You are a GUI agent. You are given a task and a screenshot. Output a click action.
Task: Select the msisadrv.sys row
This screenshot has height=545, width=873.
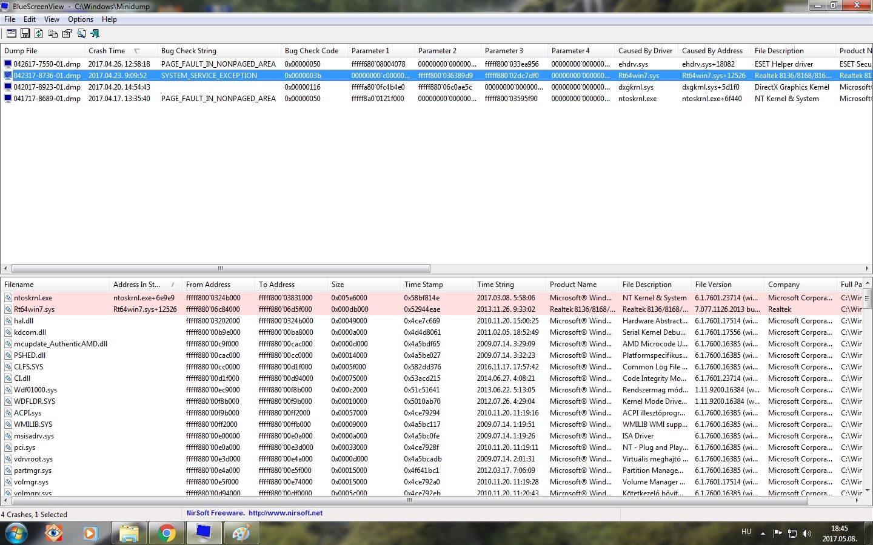click(432, 436)
